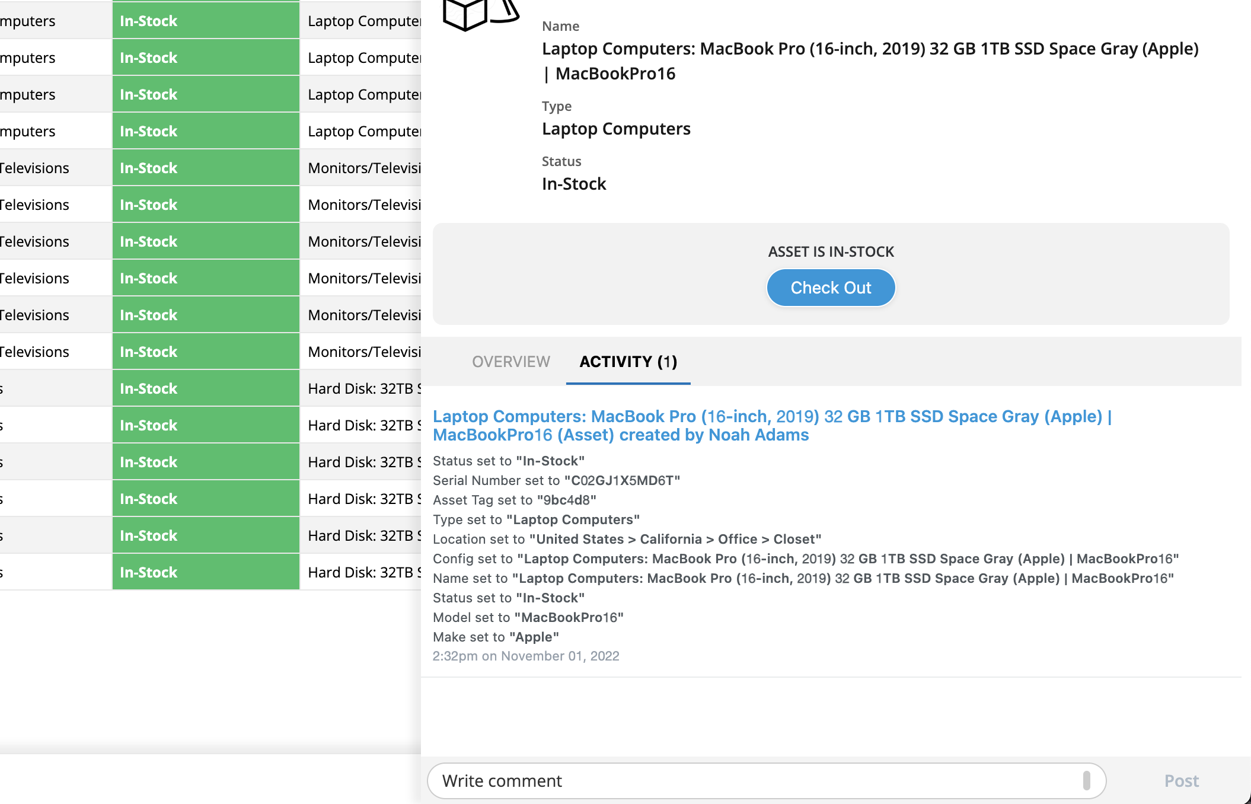Click the green In-Stock cell beside Televisions

tap(148, 167)
